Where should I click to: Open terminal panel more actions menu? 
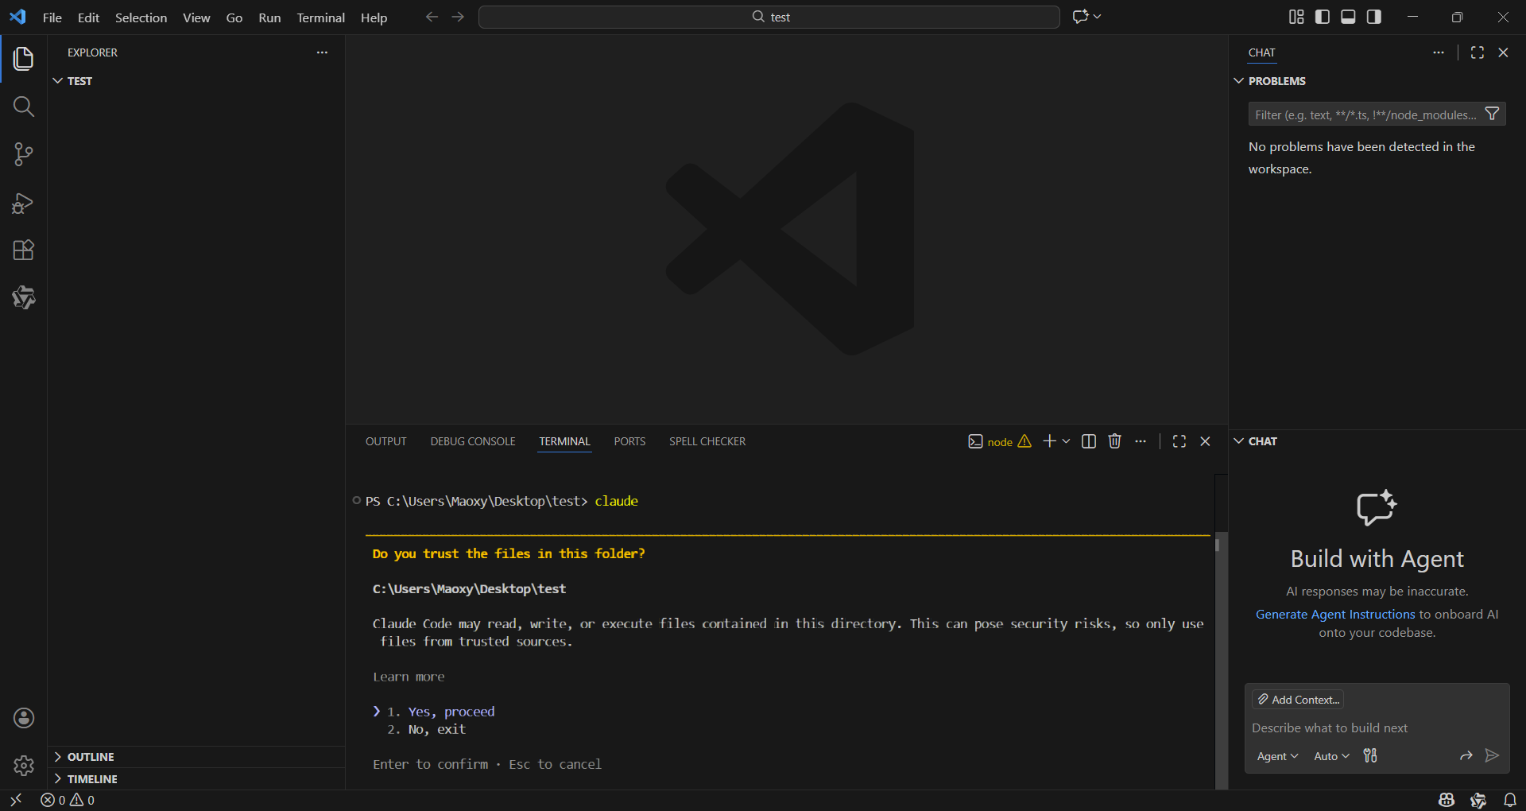[1141, 441]
